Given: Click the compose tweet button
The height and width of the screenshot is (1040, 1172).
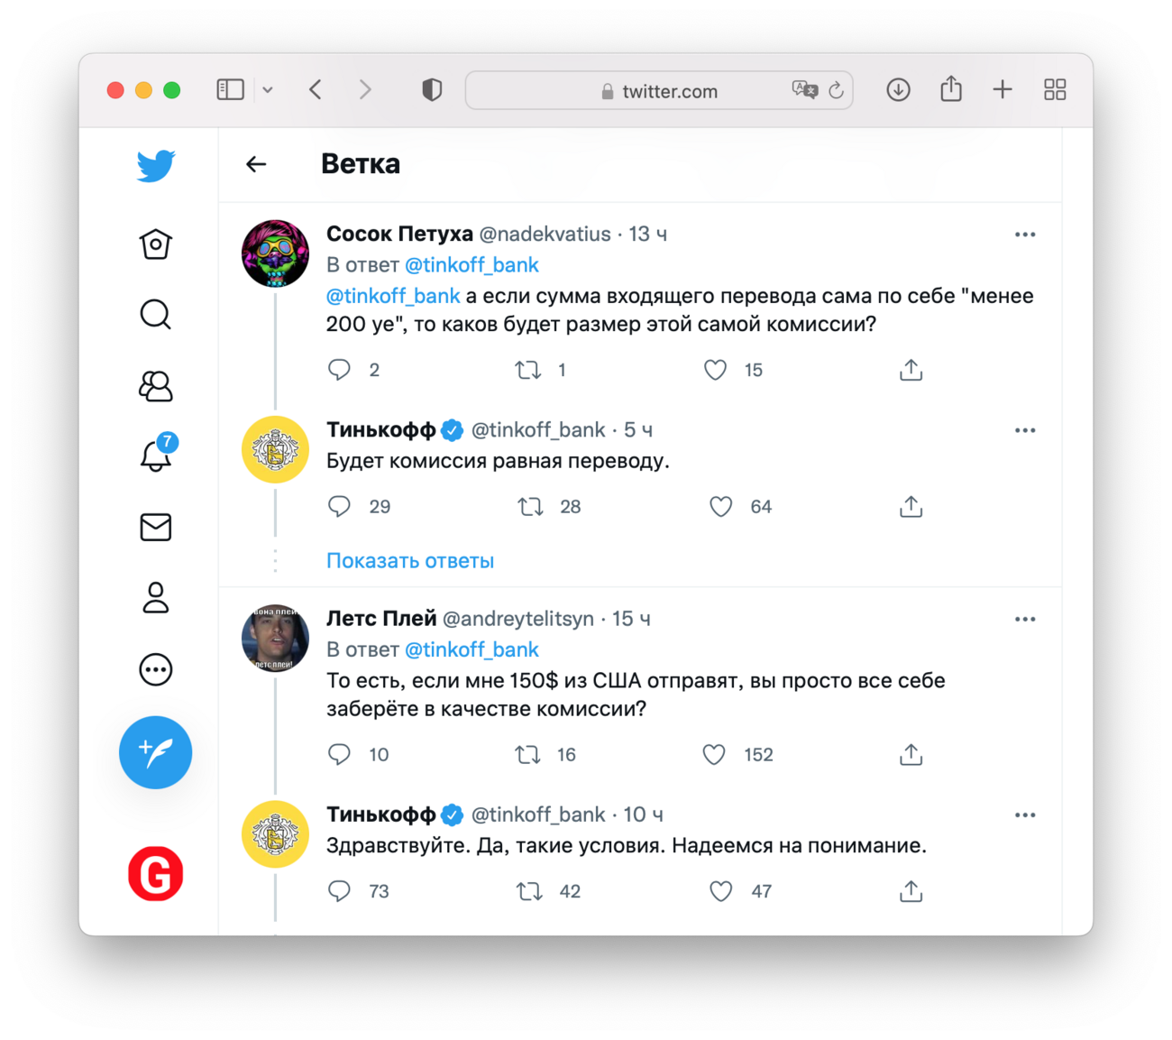Looking at the screenshot, I should tap(155, 752).
